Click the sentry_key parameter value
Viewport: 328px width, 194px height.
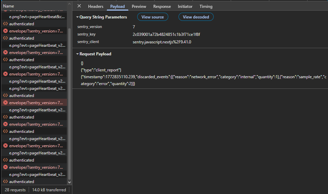(166, 34)
